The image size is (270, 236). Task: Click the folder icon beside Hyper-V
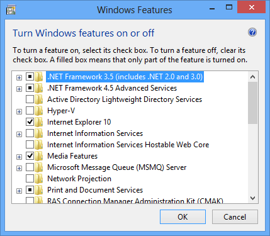click(x=39, y=111)
